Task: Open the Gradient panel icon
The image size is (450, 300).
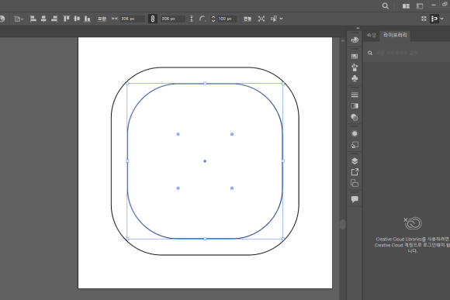Action: click(x=355, y=106)
